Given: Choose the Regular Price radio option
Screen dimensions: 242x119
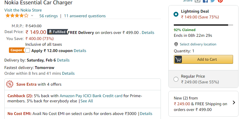Looking at the screenshot, I should [x=176, y=79].
